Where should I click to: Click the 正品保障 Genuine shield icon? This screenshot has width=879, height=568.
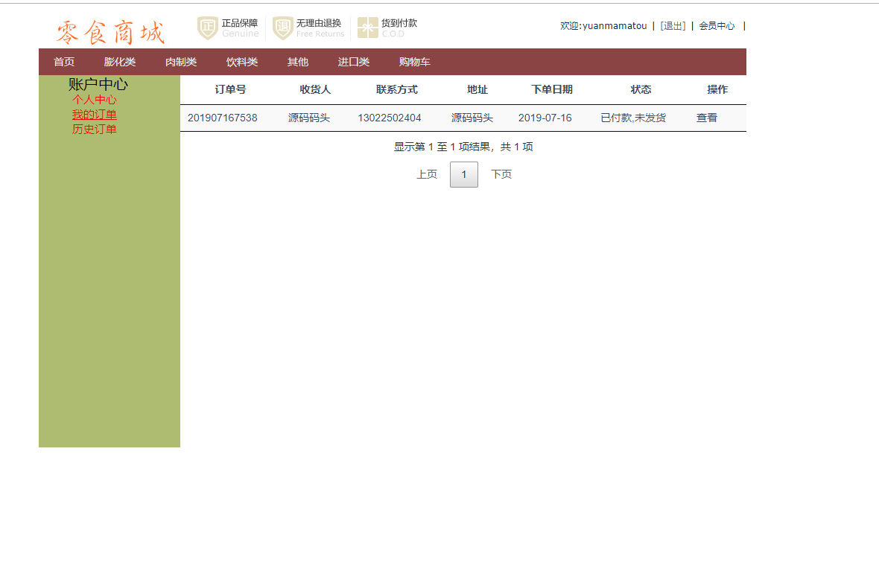tap(207, 27)
